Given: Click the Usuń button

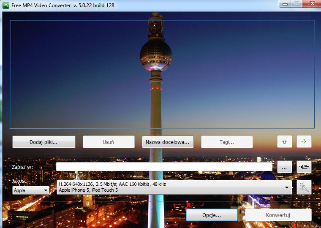Looking at the screenshot, I should pos(109,142).
